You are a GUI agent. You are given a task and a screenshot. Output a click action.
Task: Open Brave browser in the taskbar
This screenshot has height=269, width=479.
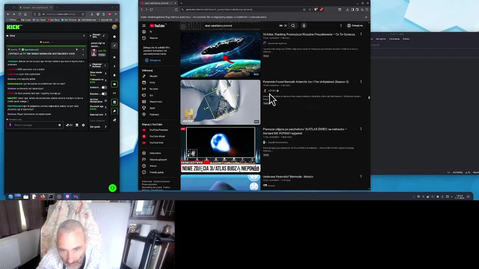pos(67,197)
